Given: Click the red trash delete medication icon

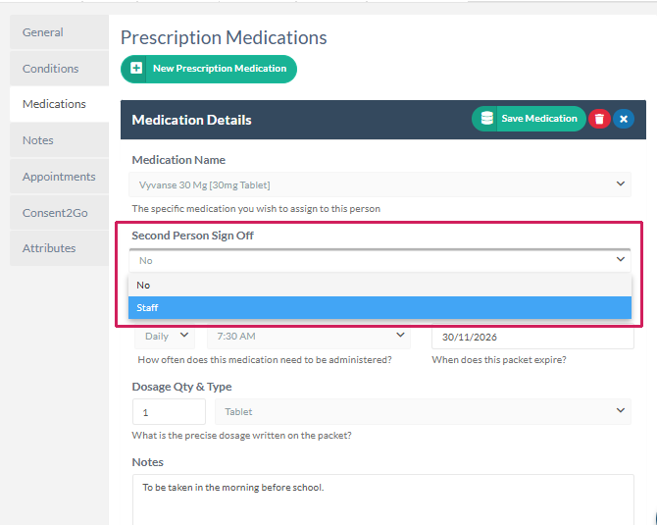Looking at the screenshot, I should tap(599, 119).
